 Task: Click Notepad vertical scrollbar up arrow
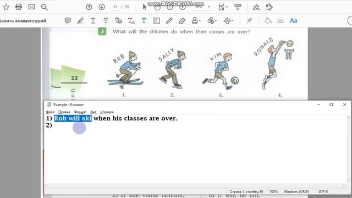349,117
